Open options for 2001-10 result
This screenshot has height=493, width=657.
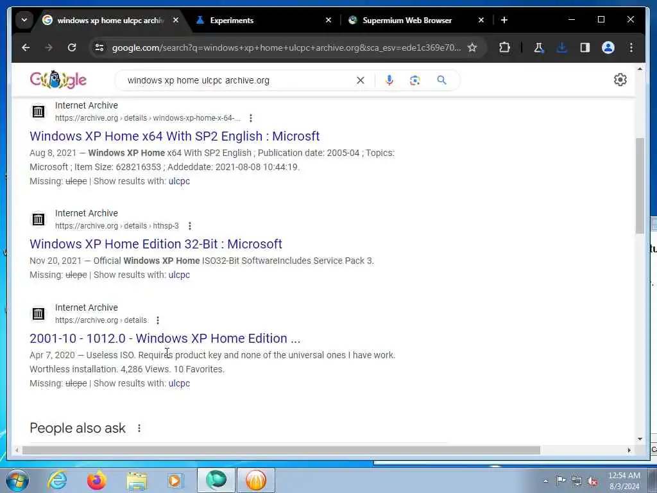point(158,320)
